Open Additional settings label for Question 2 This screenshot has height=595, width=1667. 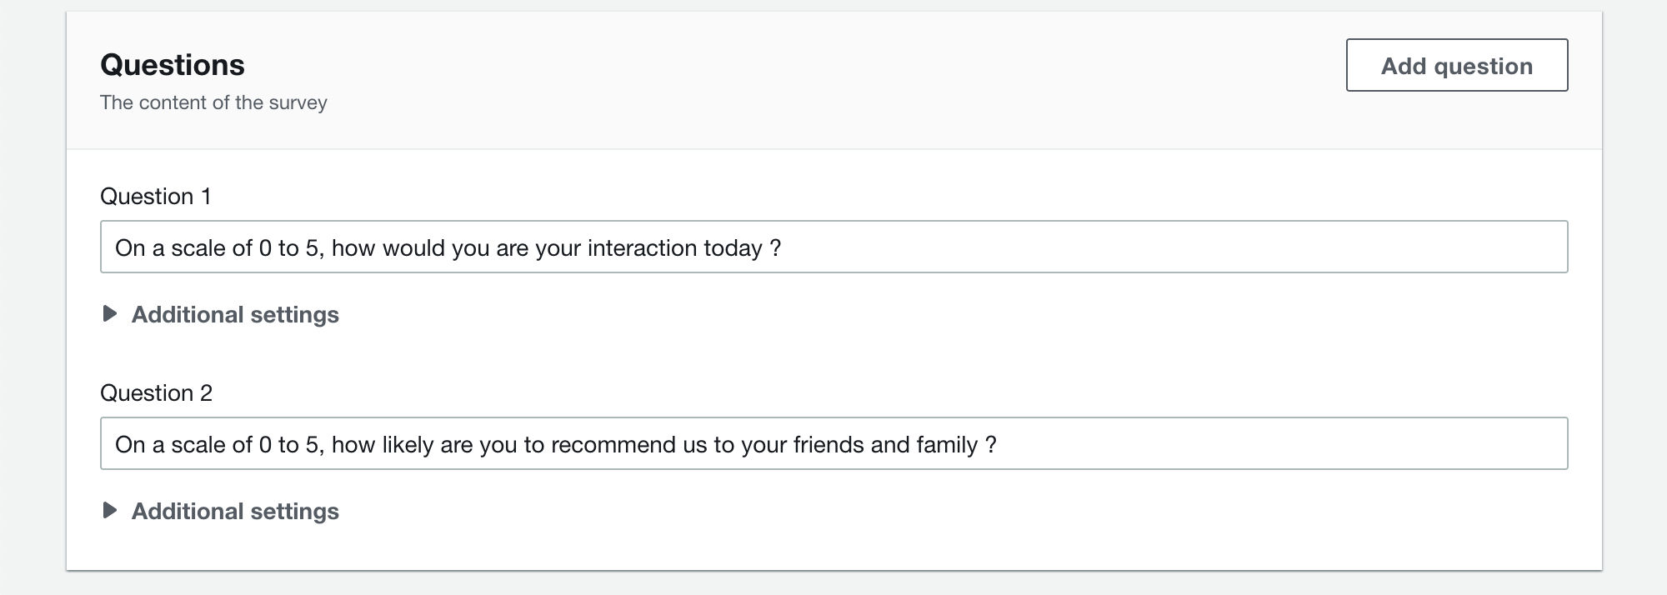tap(235, 512)
